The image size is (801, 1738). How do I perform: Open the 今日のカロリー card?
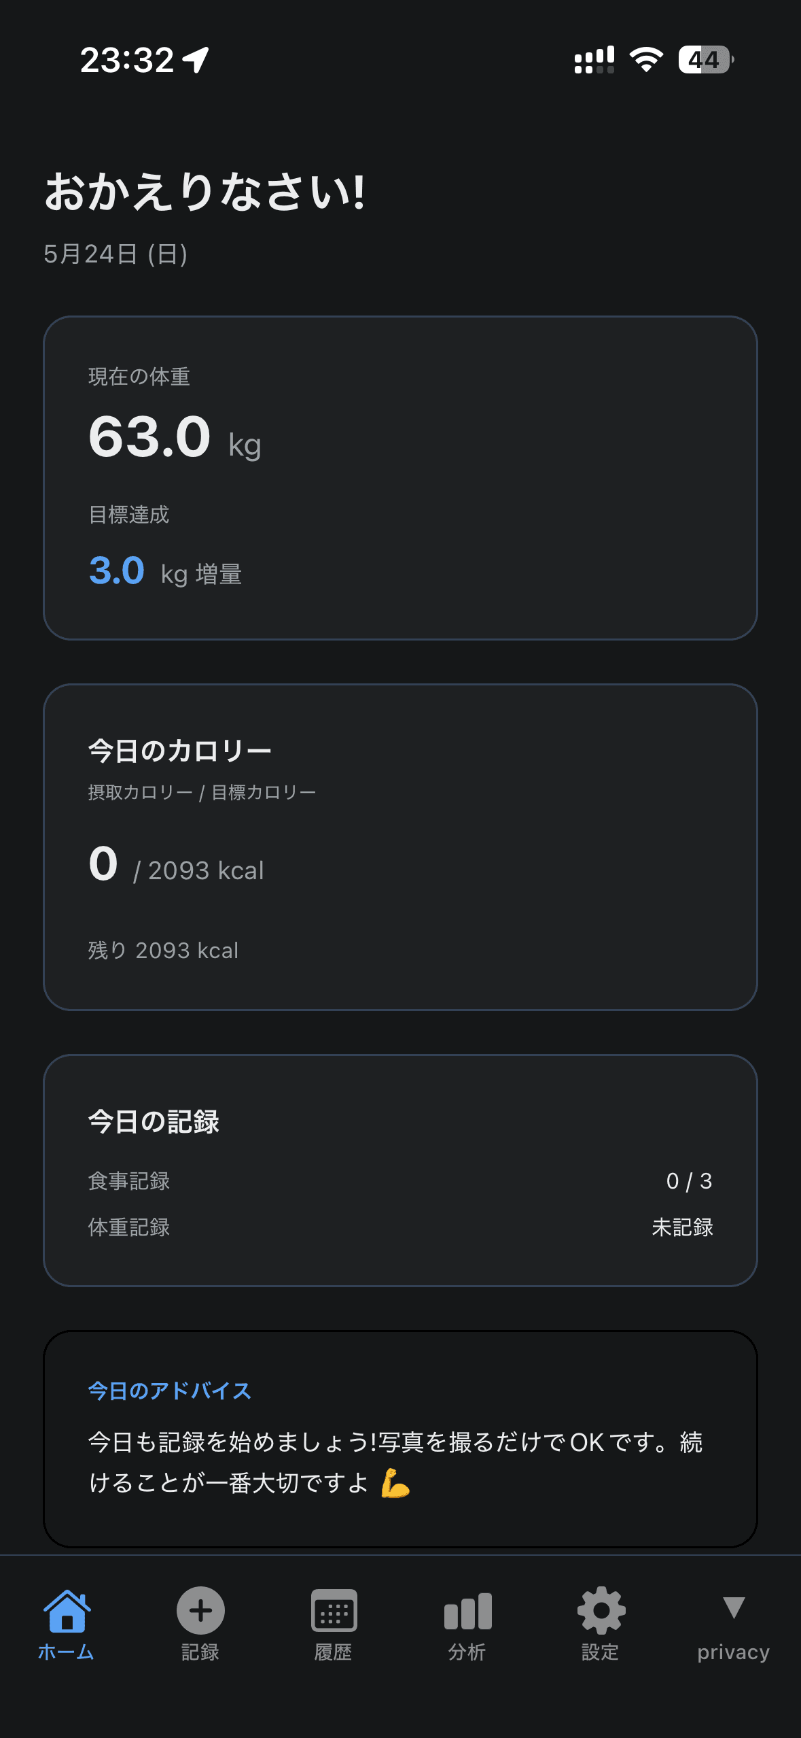(x=400, y=847)
